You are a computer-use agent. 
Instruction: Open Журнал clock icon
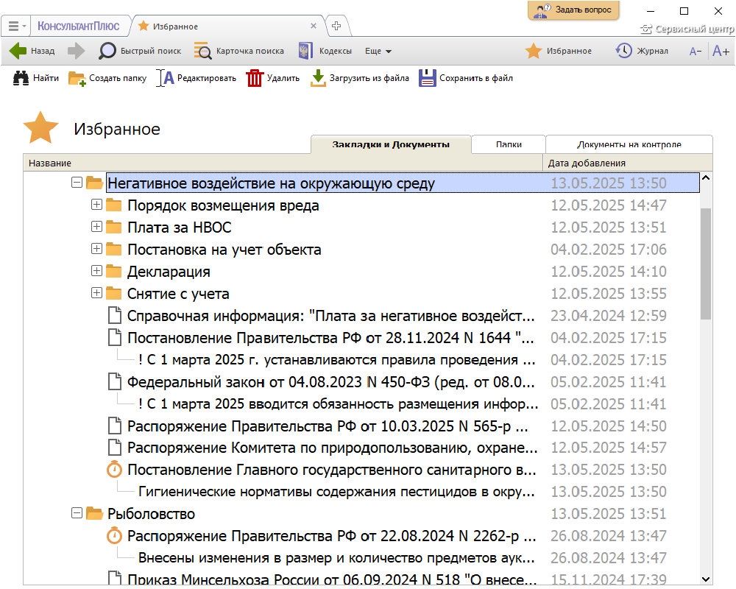click(624, 51)
